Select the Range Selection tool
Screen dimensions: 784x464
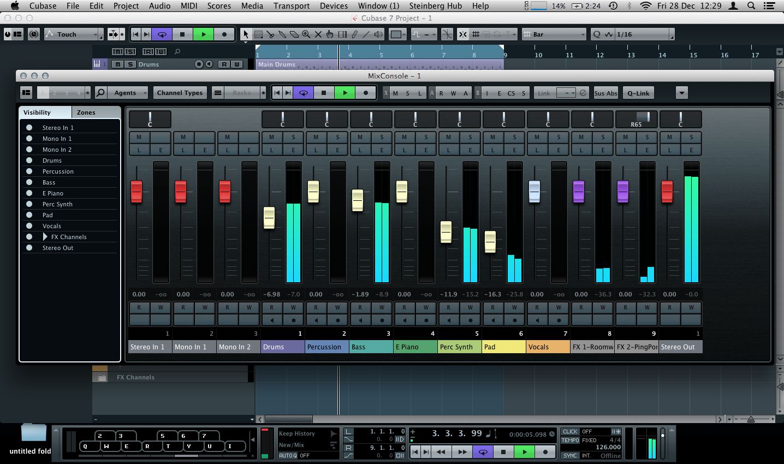(x=258, y=34)
